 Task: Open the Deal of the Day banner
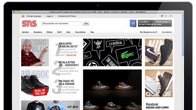[x=35, y=83]
